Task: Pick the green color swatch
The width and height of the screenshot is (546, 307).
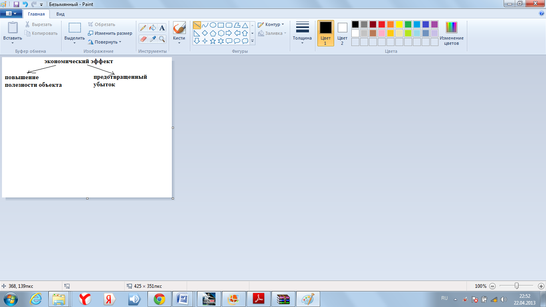Action: (408, 24)
